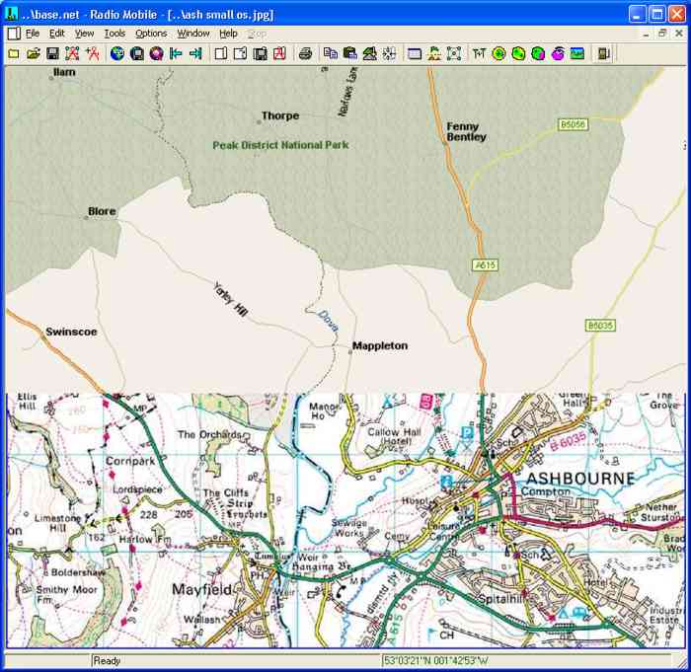Click the Copy icon in the toolbar
Viewport: 691px width, 672px height.
(331, 53)
